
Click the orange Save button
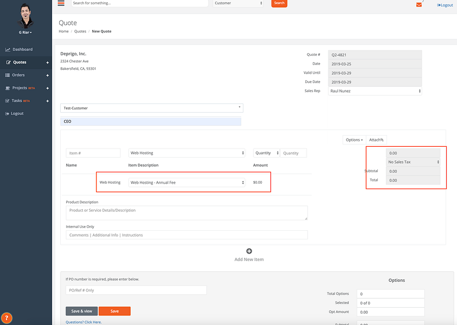pyautogui.click(x=114, y=311)
